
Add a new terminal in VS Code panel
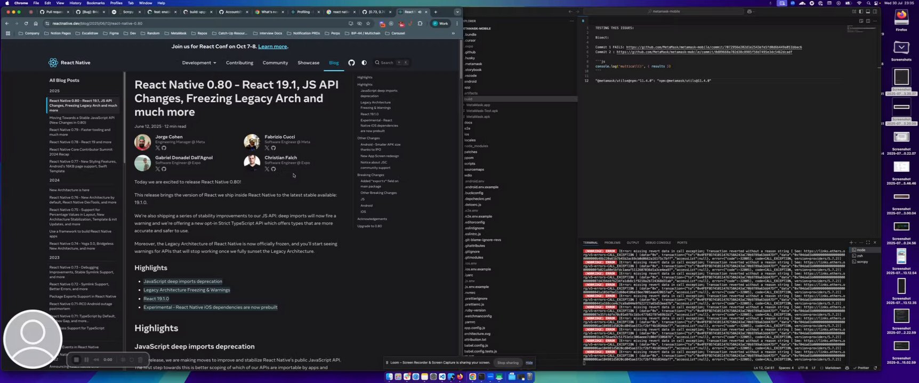tap(851, 243)
